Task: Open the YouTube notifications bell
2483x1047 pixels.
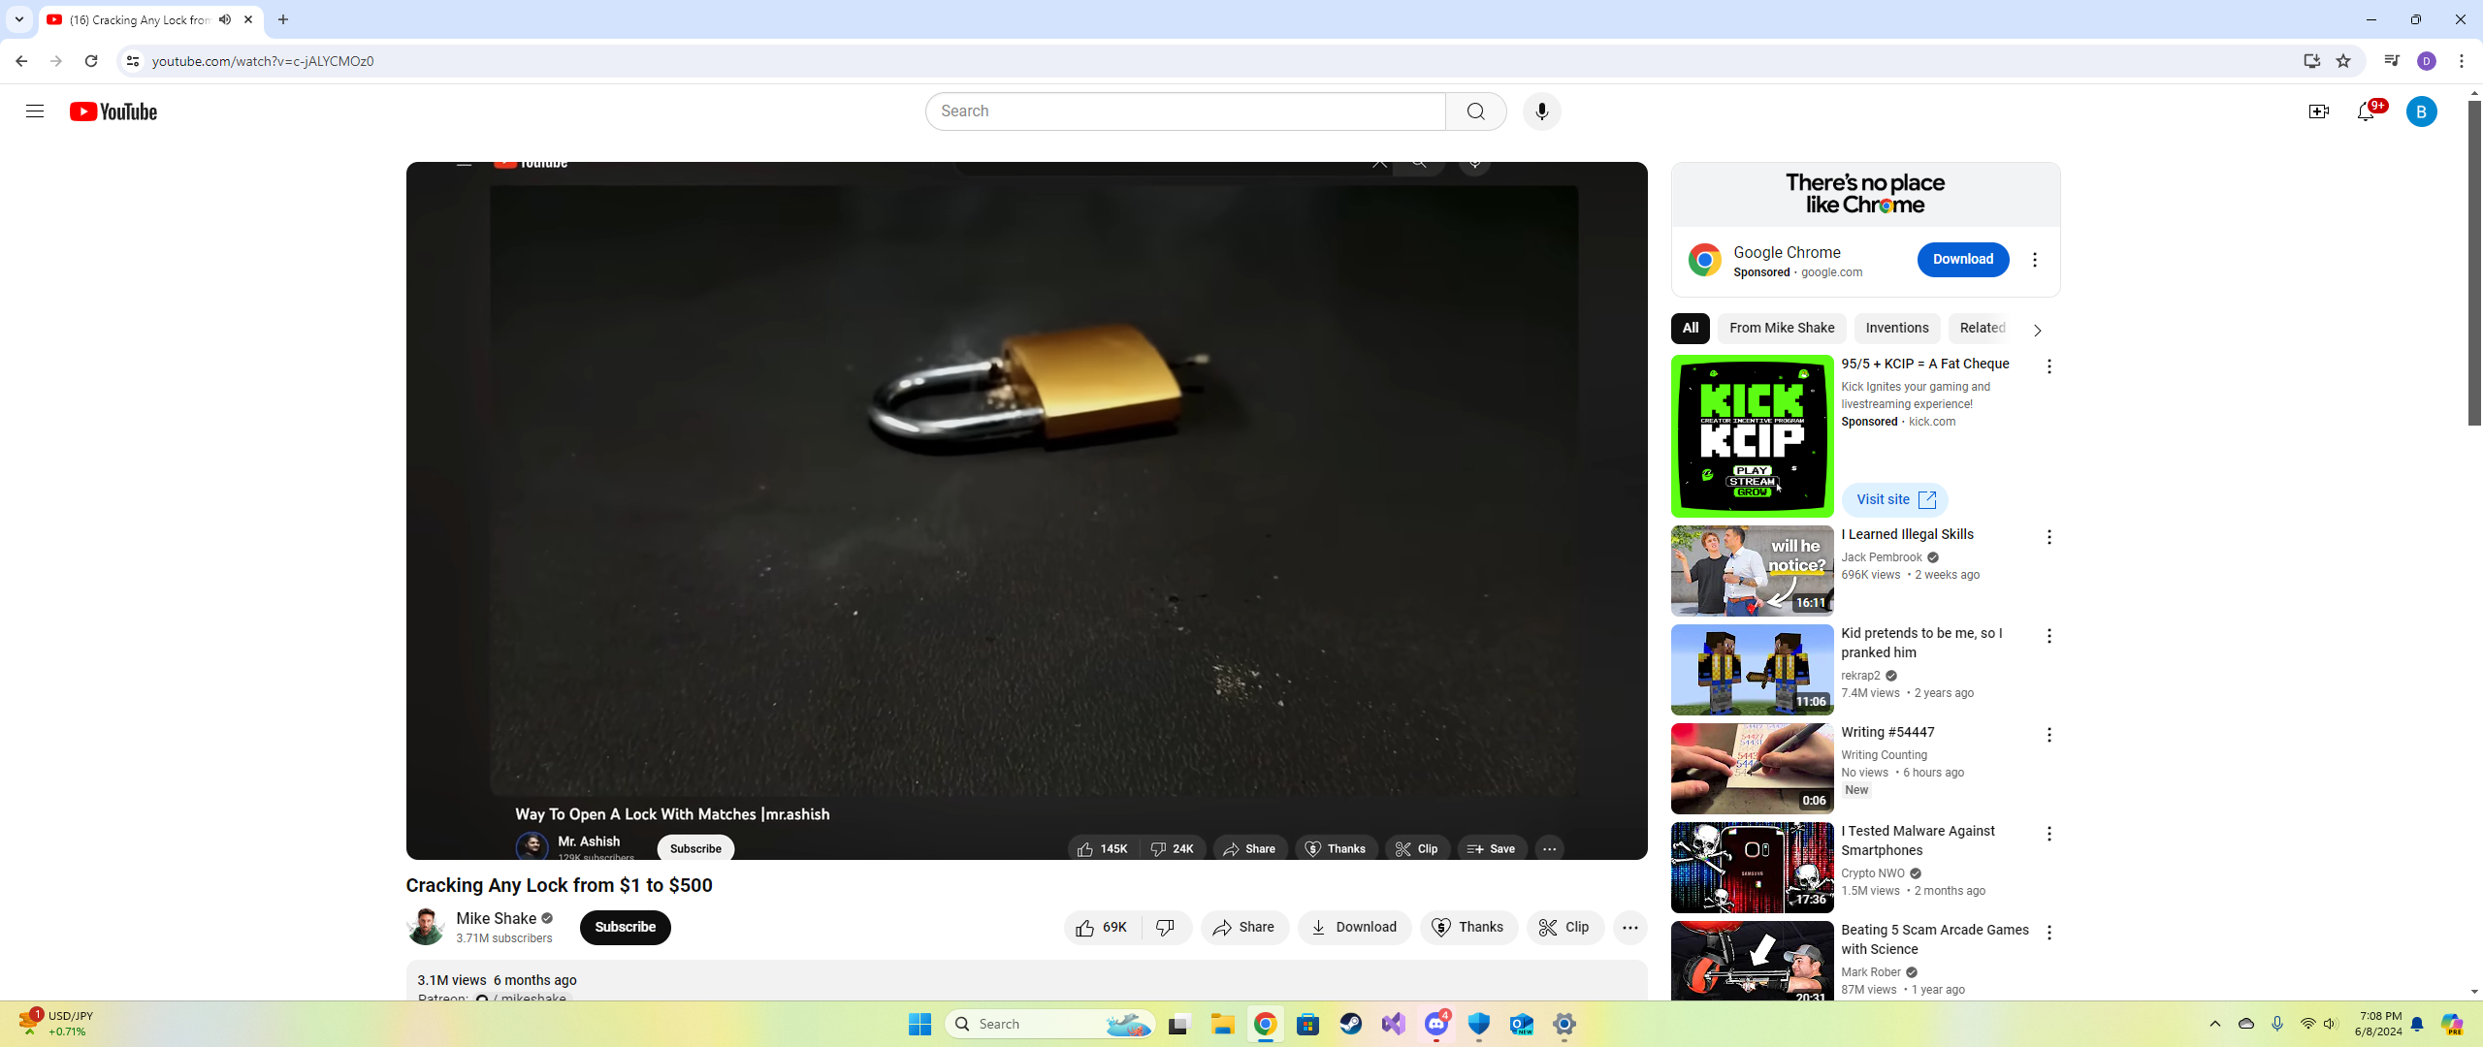Action: click(2366, 111)
